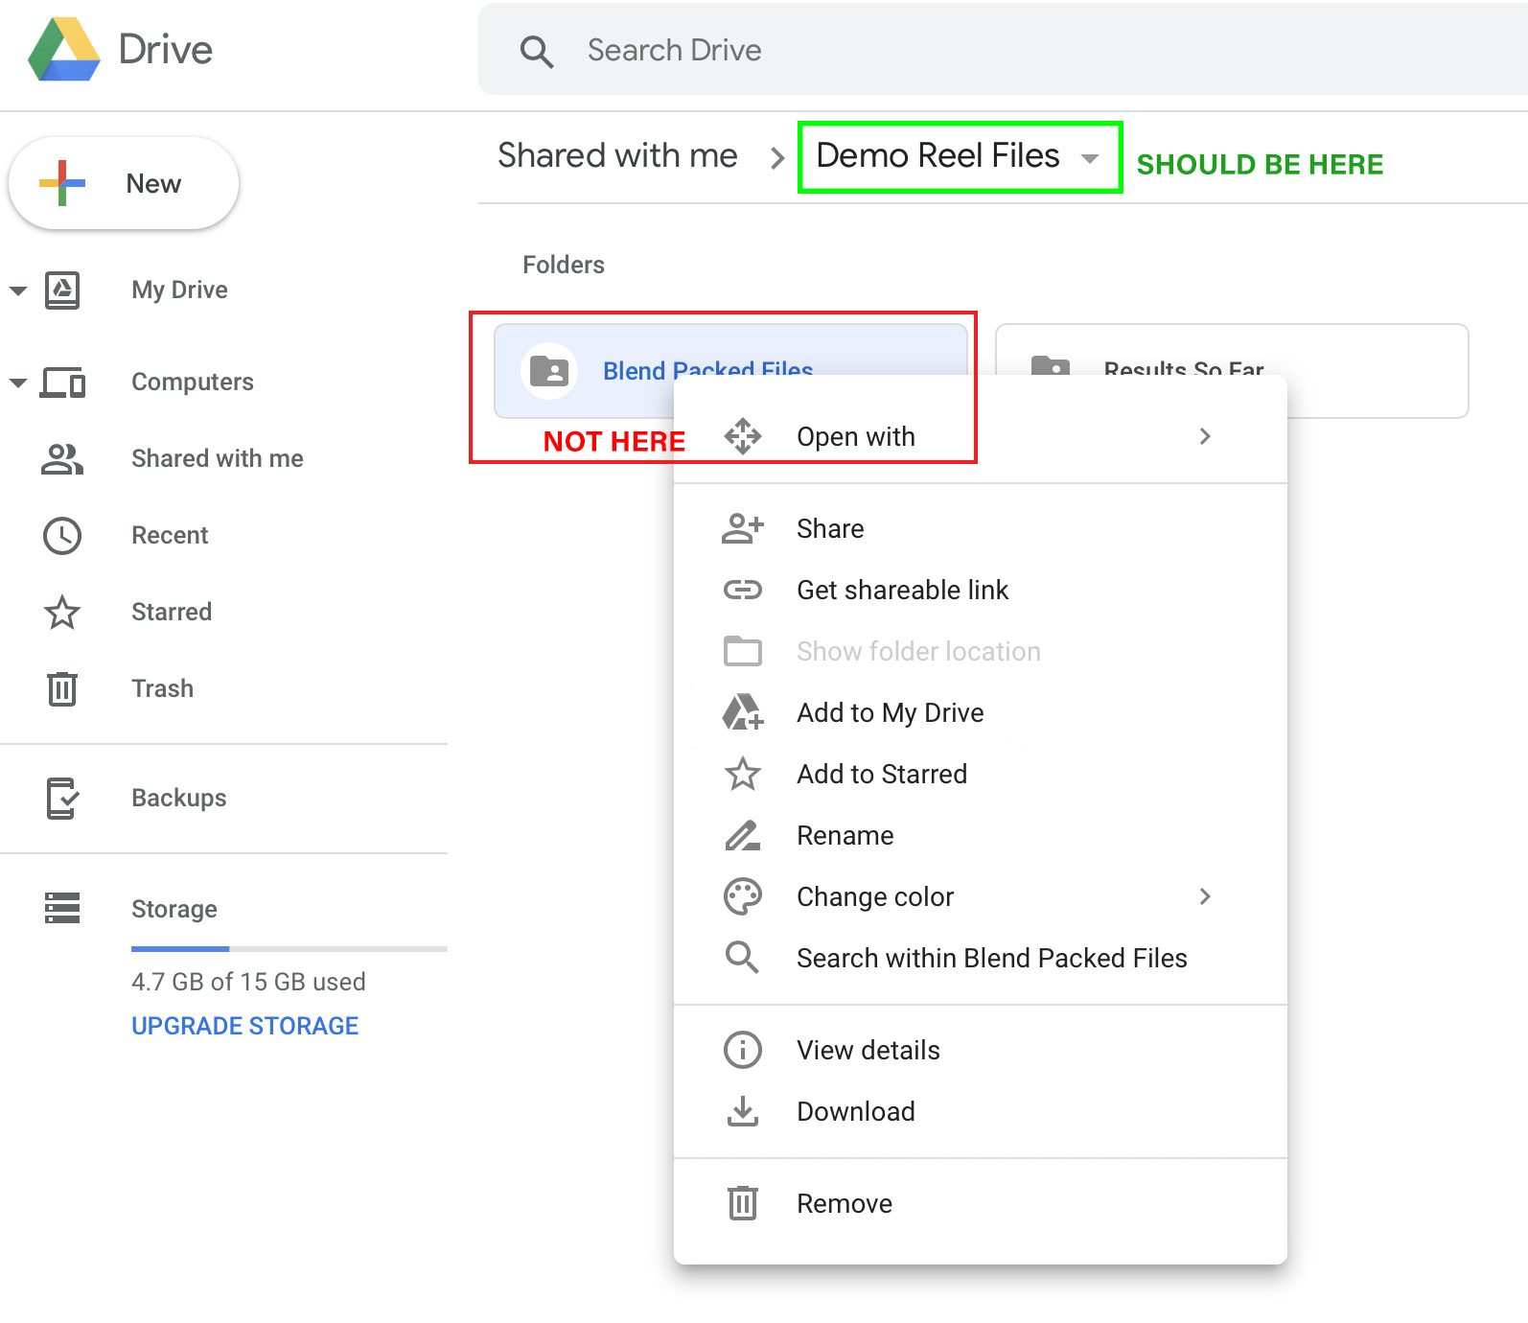The height and width of the screenshot is (1323, 1528).
Task: Click the Add to Starred star icon
Action: (x=743, y=774)
